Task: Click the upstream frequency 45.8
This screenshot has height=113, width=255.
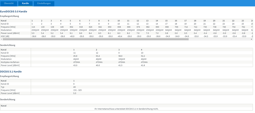Action: (x=75, y=56)
